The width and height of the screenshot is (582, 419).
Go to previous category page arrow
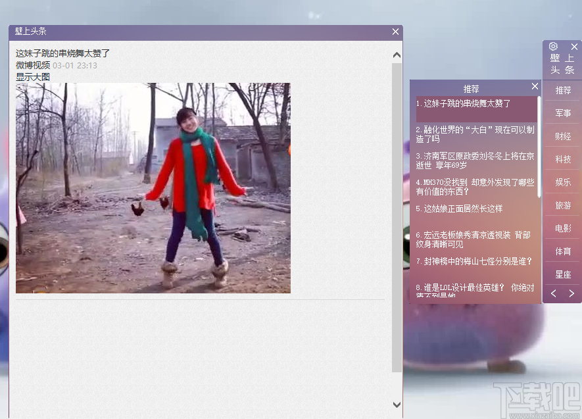(554, 293)
